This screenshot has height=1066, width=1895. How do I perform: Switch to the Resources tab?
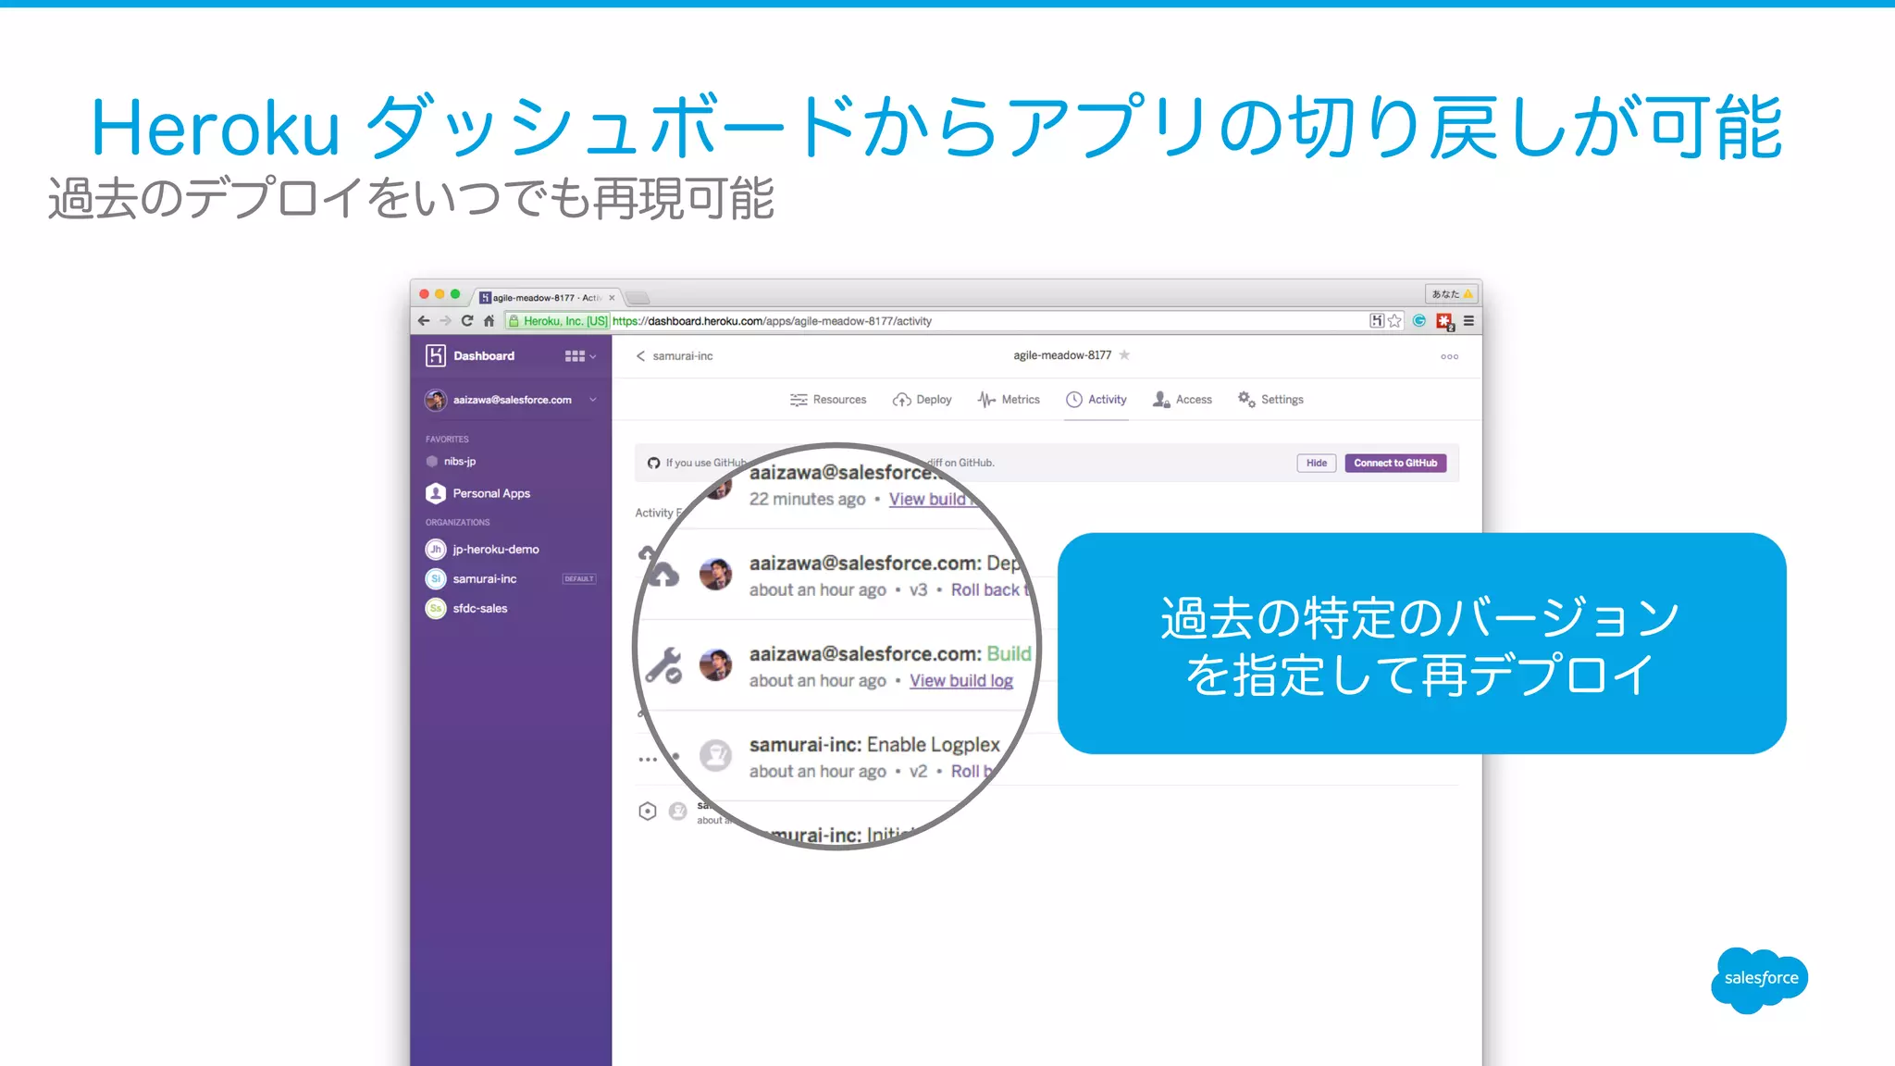828,400
